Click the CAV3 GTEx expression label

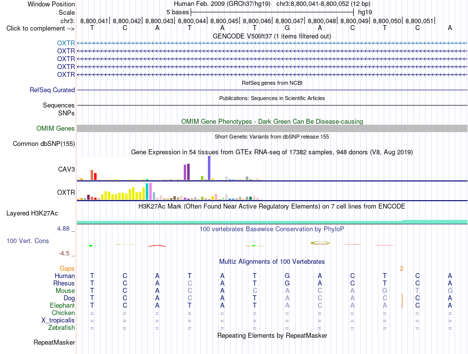click(x=67, y=170)
